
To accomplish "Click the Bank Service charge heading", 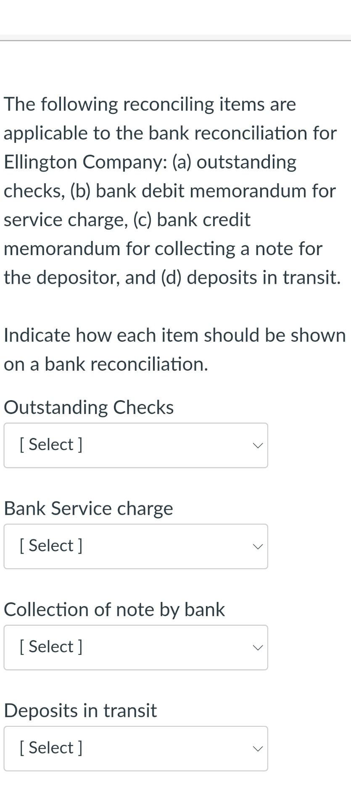I will [88, 508].
